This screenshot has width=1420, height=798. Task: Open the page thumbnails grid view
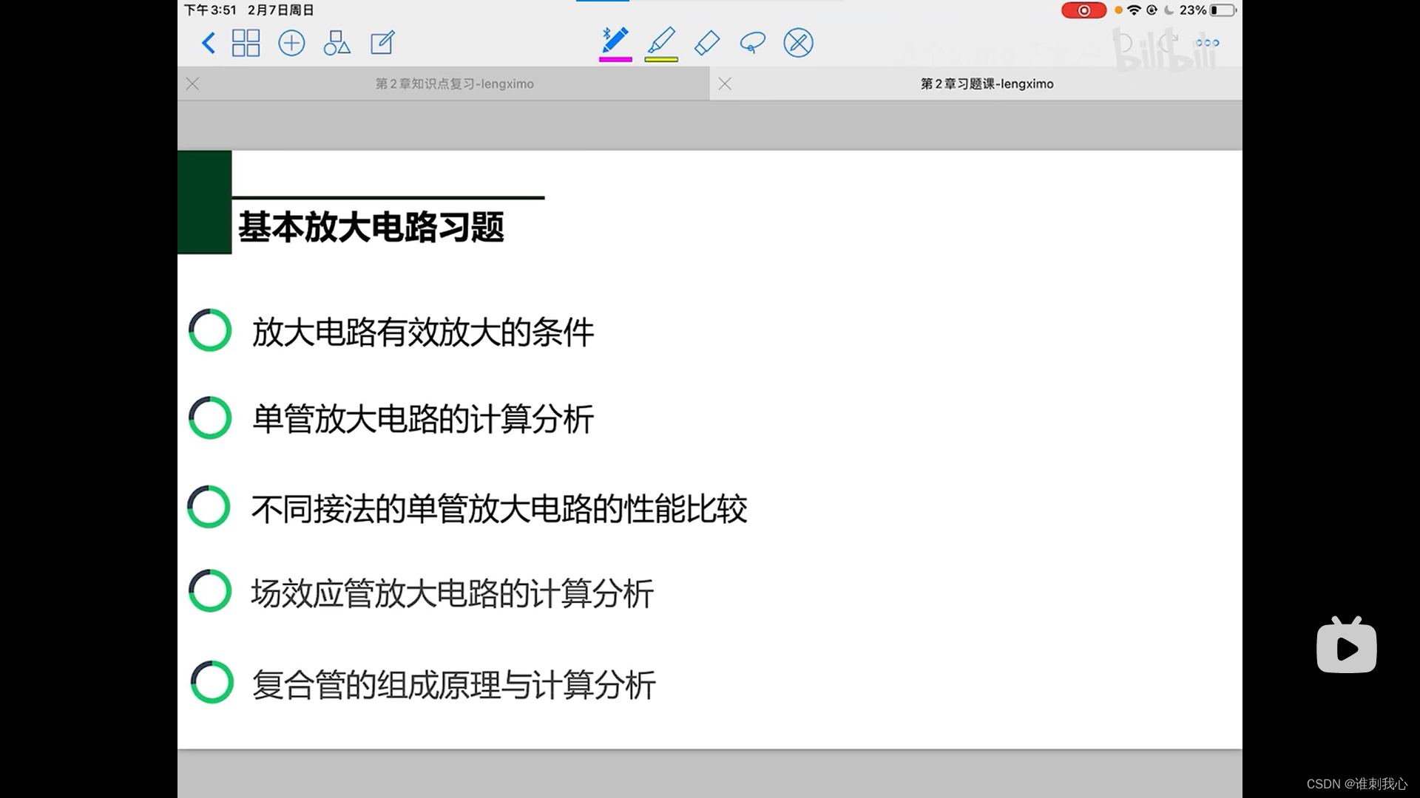(246, 43)
